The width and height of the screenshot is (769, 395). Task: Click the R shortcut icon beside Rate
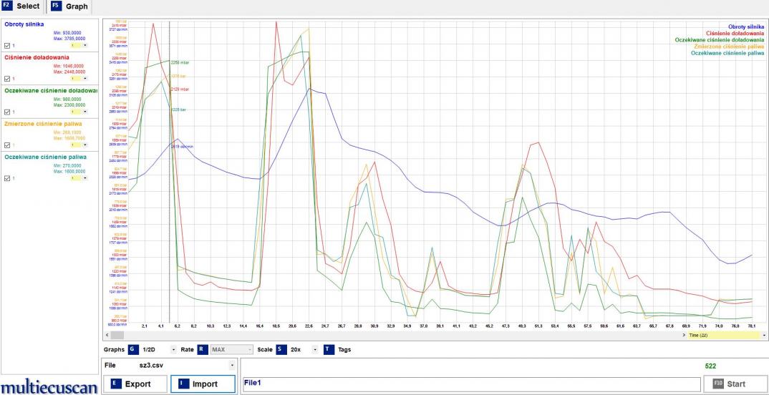203,349
